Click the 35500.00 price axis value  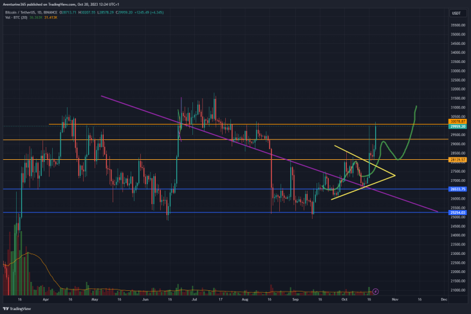tap(457, 25)
